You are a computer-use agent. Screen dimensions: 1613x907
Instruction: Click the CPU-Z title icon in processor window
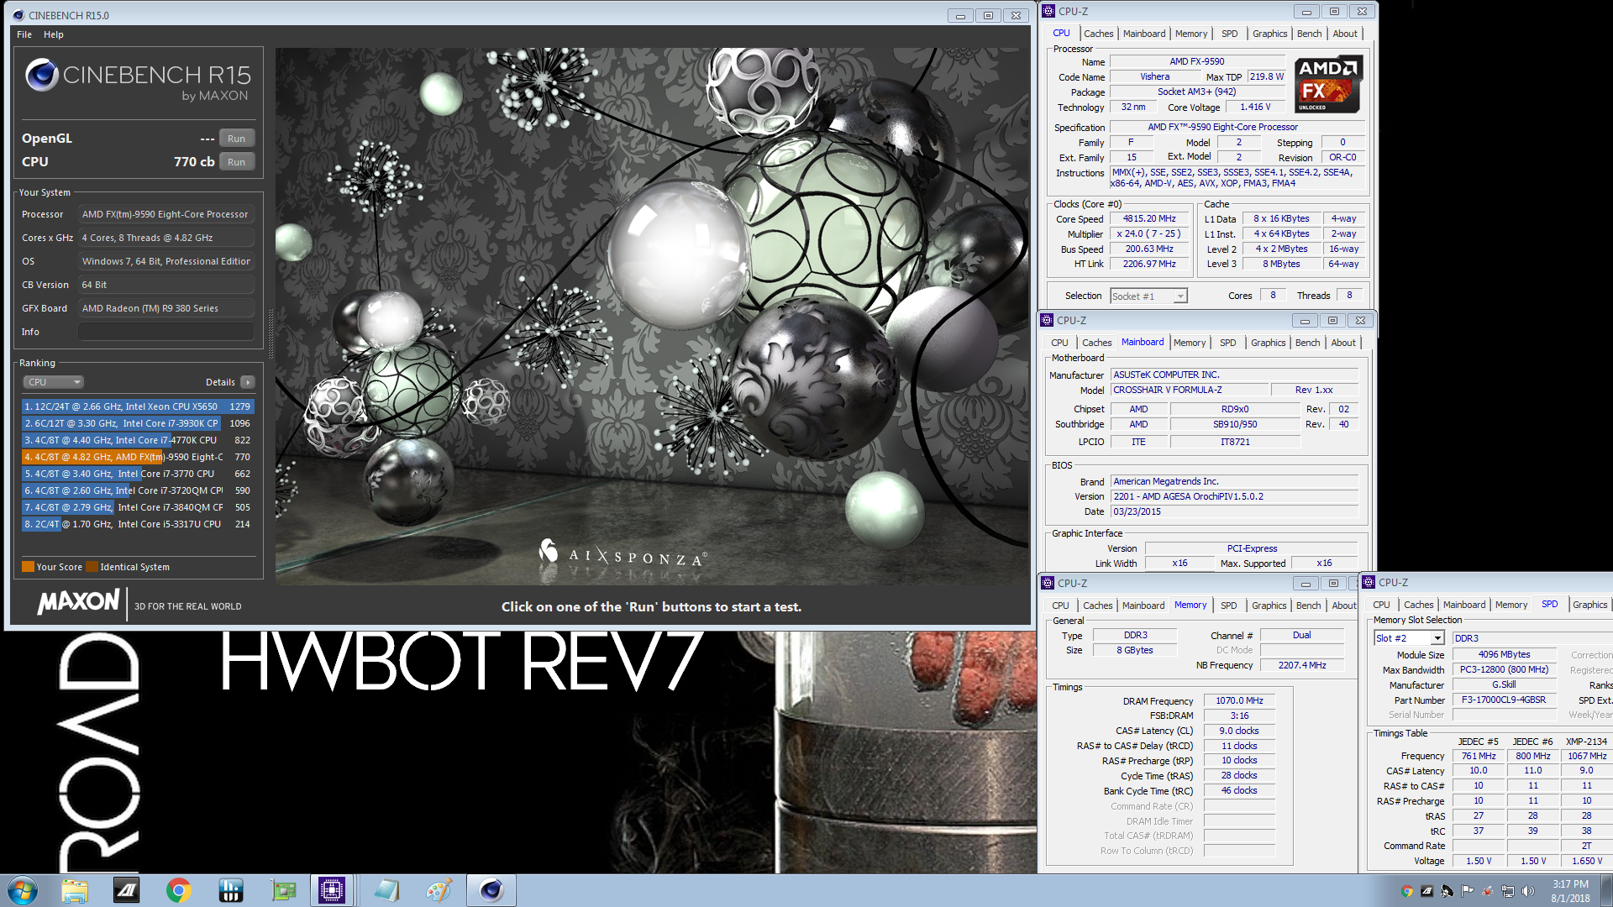(x=1048, y=11)
